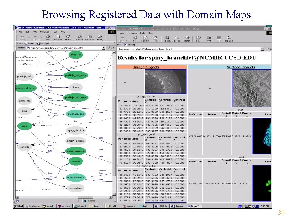
Task: Open Tools menu in right browser window
Action: [142, 33]
